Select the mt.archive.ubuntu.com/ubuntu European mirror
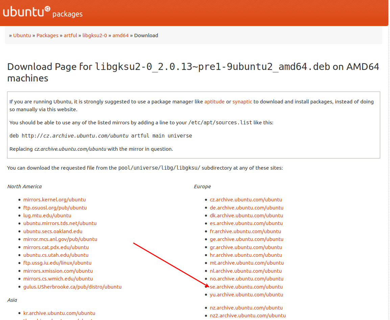Image resolution: width=390 pixels, height=320 pixels. [247, 263]
